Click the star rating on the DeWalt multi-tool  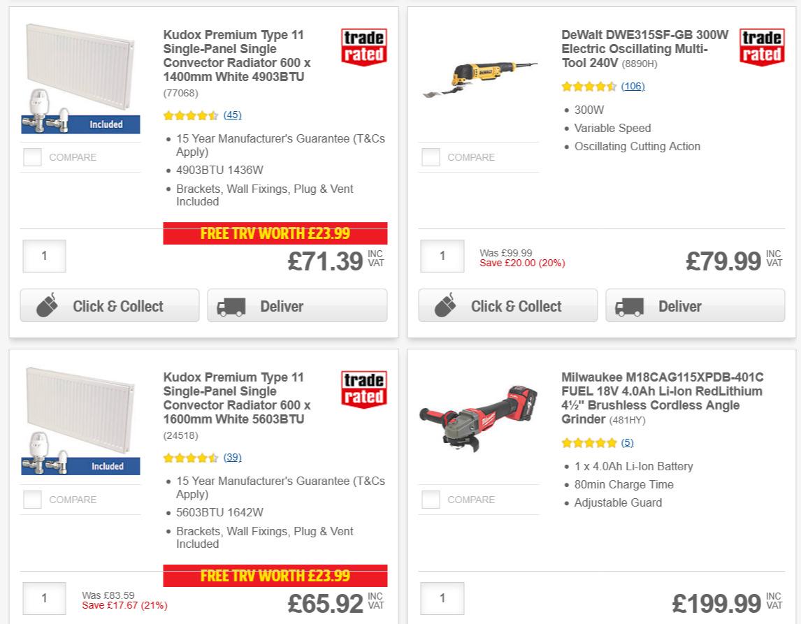[589, 86]
